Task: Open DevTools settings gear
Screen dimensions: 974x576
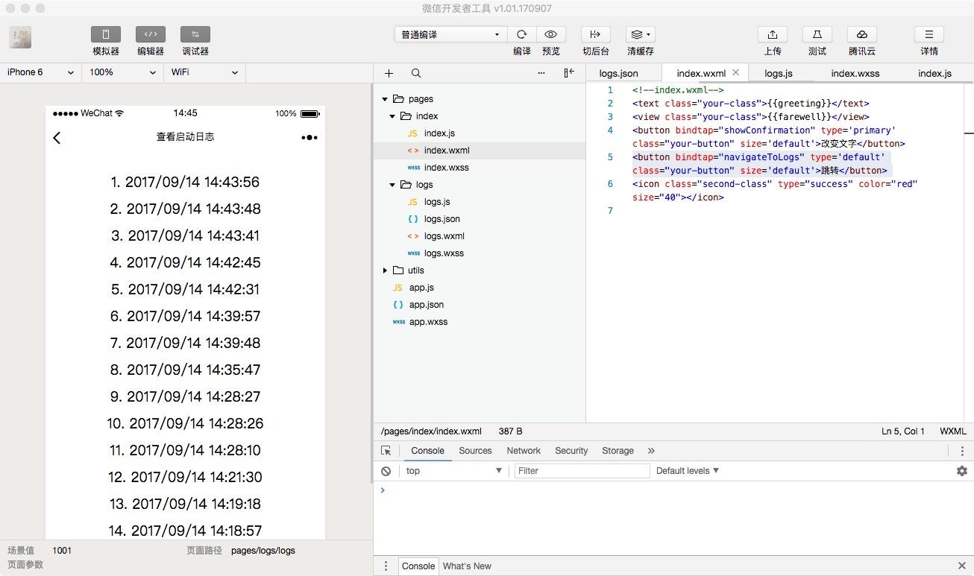Action: [962, 471]
